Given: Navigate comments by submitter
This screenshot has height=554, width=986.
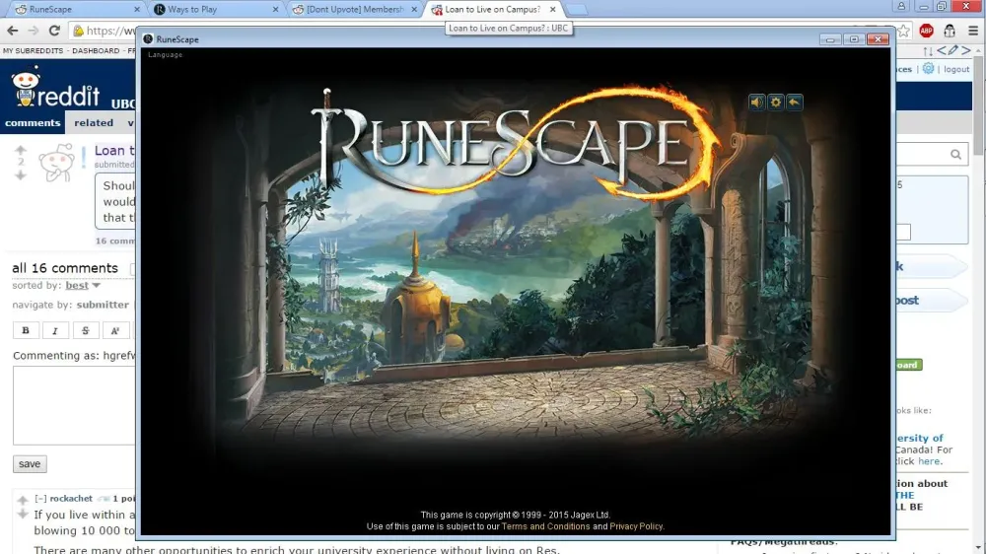Looking at the screenshot, I should [x=103, y=305].
